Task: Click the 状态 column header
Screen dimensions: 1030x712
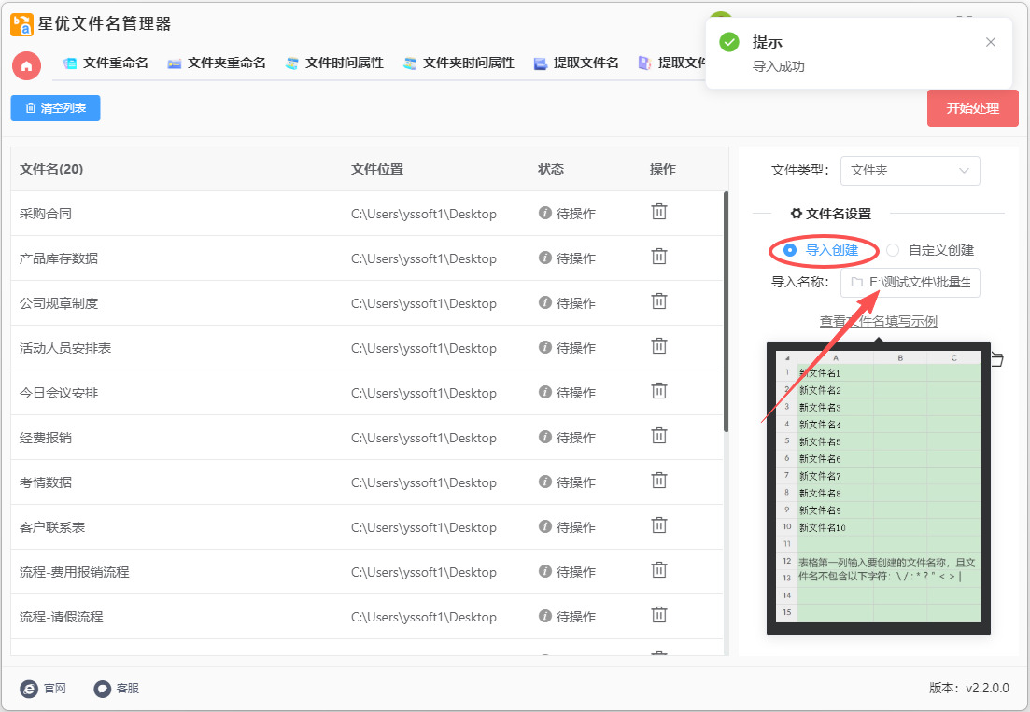Action: point(550,169)
